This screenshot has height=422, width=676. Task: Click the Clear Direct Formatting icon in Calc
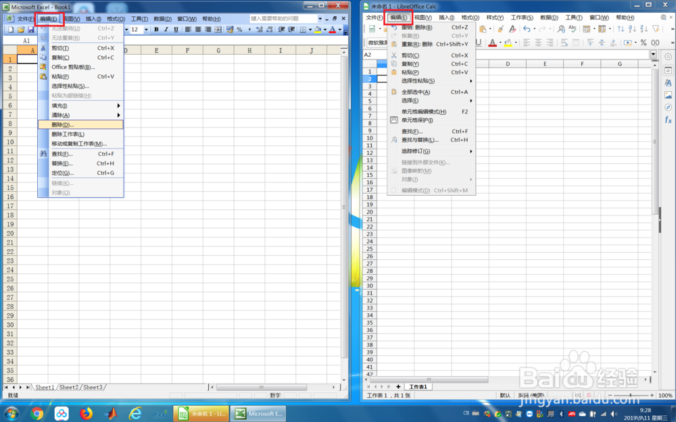512,29
